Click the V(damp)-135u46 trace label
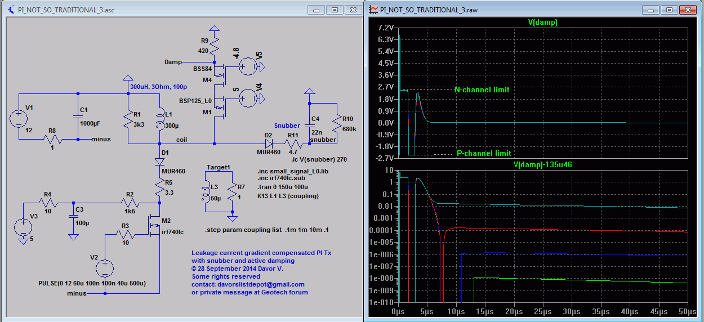 pos(542,165)
